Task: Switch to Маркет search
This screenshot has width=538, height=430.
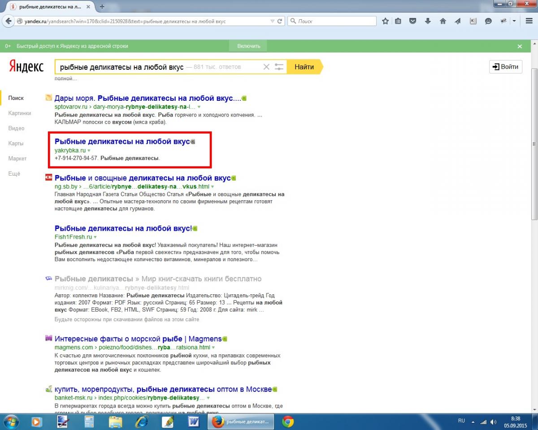Action: tap(17, 159)
